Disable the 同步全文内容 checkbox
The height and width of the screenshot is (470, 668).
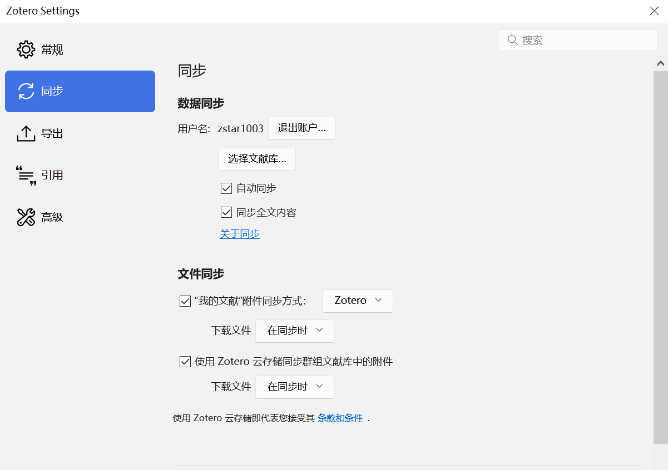(226, 212)
